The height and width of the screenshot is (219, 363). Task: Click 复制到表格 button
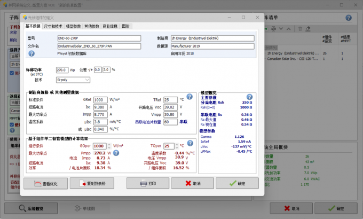click(x=92, y=184)
